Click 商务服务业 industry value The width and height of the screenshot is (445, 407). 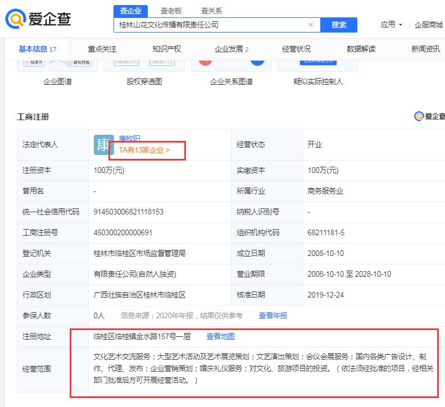click(325, 191)
